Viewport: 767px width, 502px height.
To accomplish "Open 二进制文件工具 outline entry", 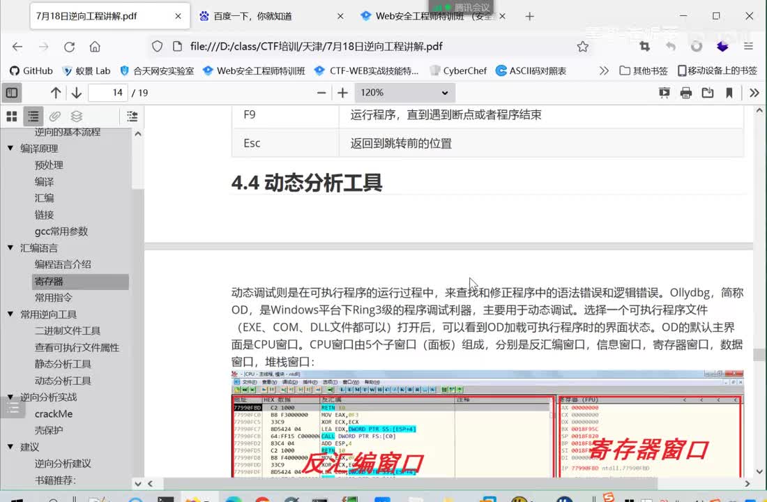I will pyautogui.click(x=68, y=330).
